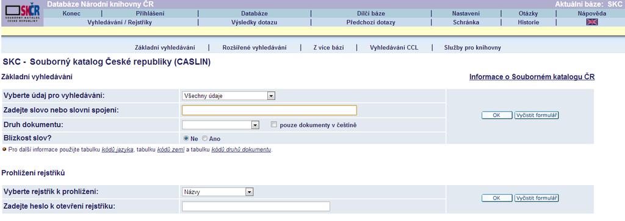Open Informace o Souborném katalogu ČR link
This screenshot has width=625, height=221.
[532, 77]
